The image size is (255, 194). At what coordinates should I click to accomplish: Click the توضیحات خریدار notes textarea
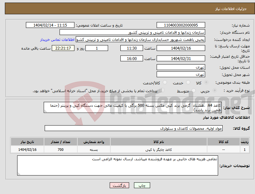coord(117,165)
